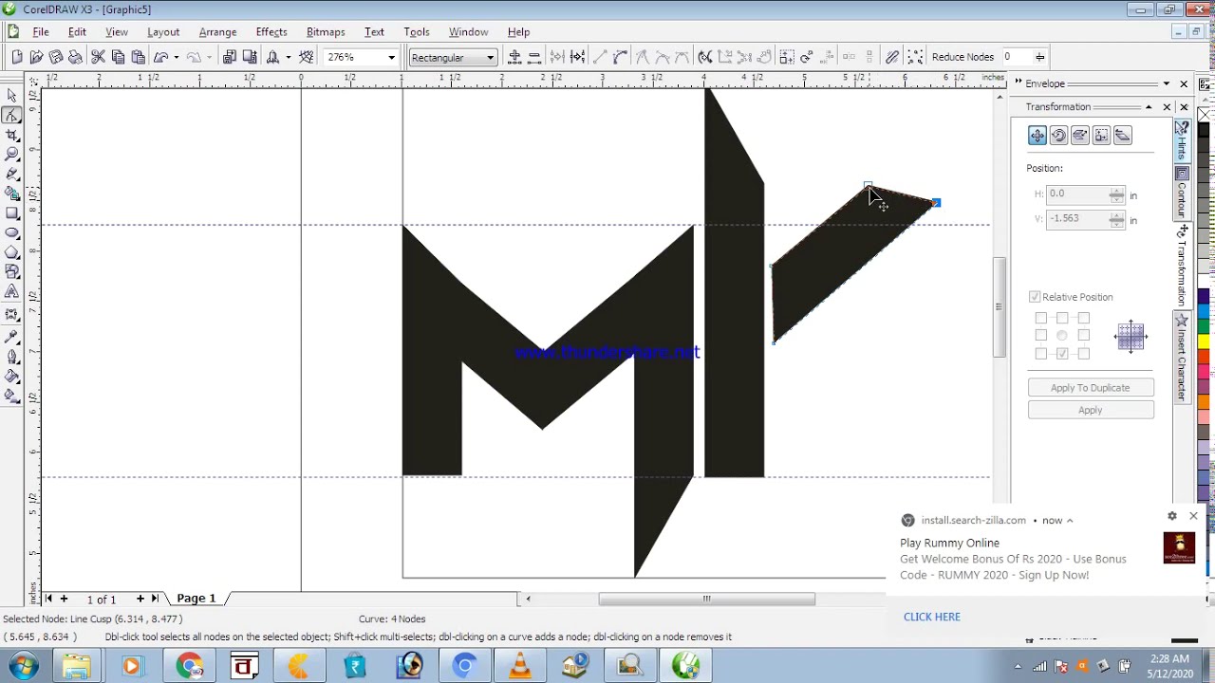Image resolution: width=1215 pixels, height=683 pixels.
Task: Select the Basic Shapes tool
Action: point(11,272)
